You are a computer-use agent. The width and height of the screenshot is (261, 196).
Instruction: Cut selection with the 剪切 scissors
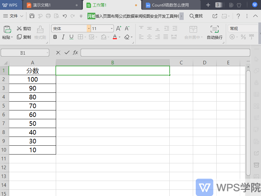24,28
